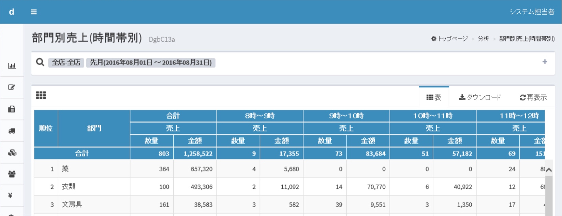This screenshot has width=562, height=216.
Task: Click the magnifier search icon
Action: [40, 62]
